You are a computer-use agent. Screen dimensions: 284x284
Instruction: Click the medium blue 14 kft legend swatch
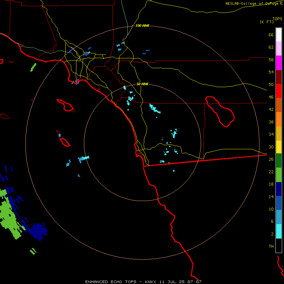[279, 203]
